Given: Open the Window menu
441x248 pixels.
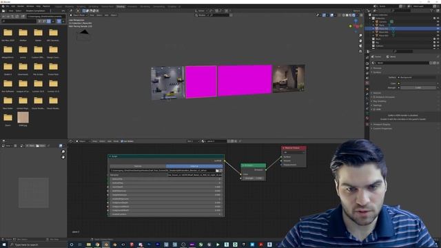Looking at the screenshot, I should point(30,6).
